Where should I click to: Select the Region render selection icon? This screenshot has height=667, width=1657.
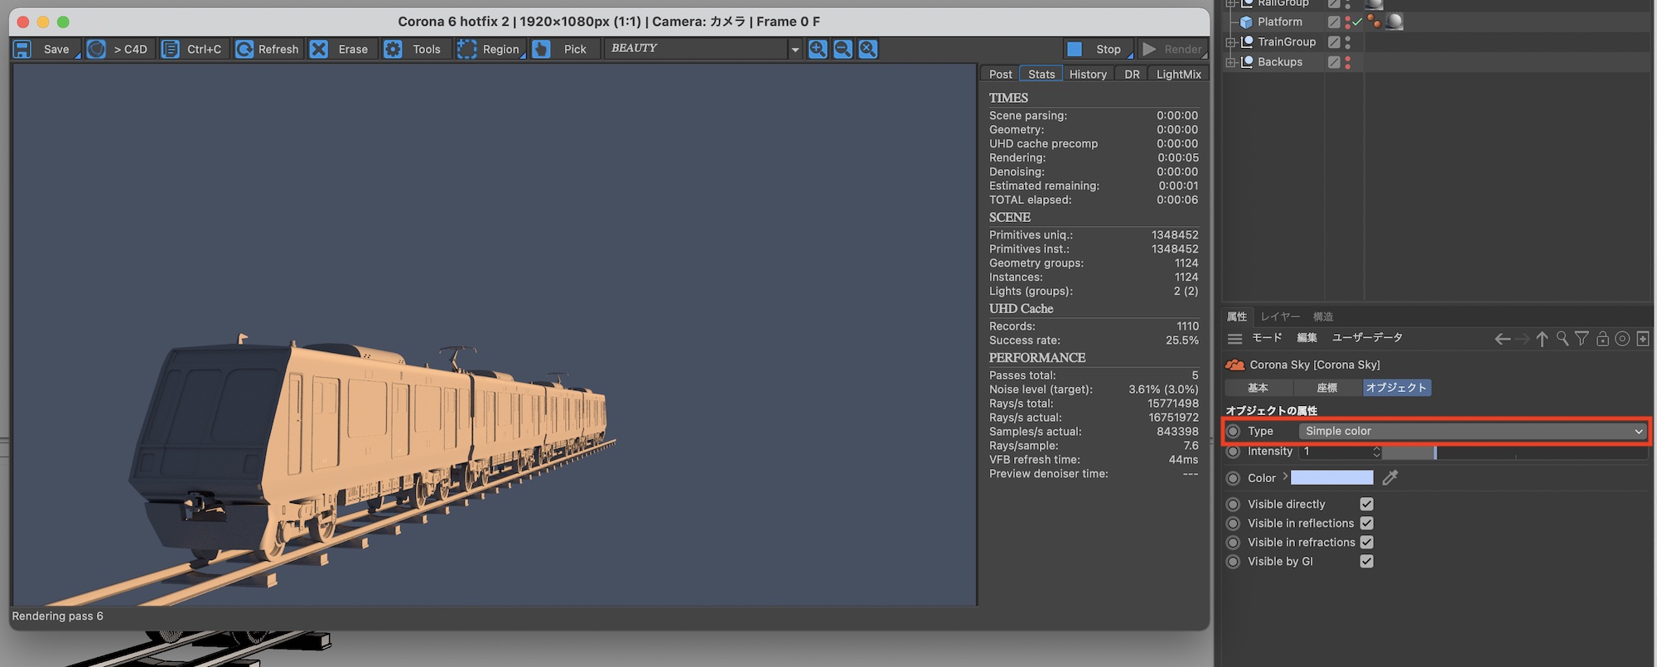tap(467, 50)
